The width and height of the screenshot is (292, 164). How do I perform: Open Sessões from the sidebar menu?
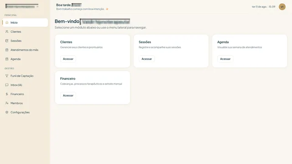click(25, 41)
